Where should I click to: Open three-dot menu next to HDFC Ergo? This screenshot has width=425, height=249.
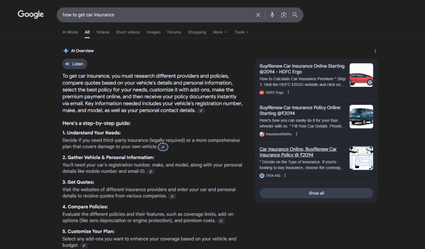288,93
